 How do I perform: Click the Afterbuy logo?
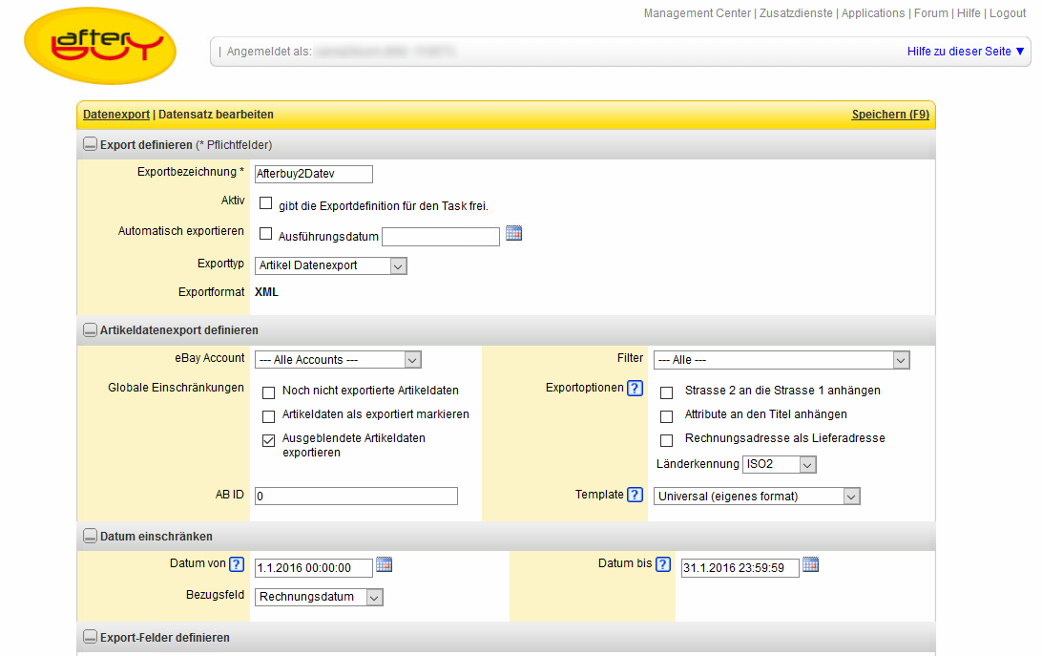coord(100,46)
